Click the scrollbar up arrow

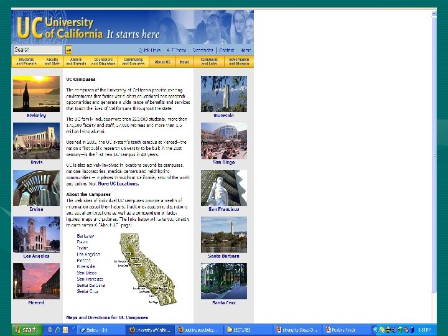[434, 13]
